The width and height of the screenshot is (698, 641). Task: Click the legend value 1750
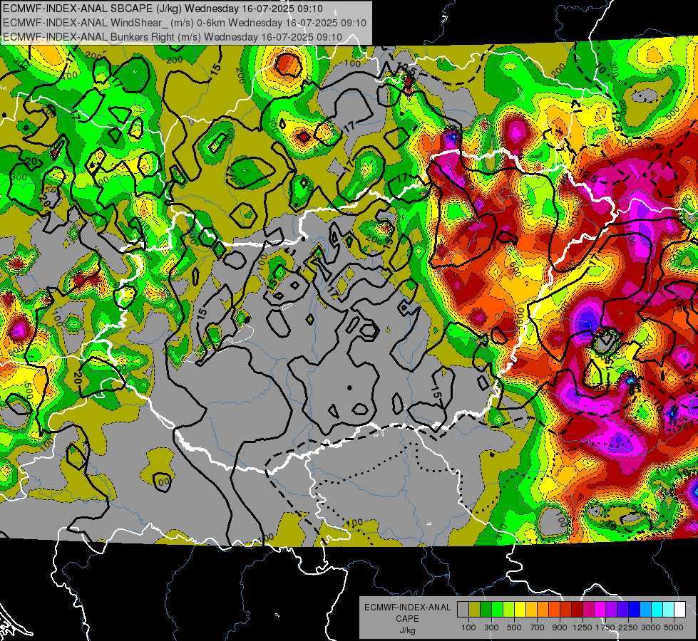pos(605,627)
